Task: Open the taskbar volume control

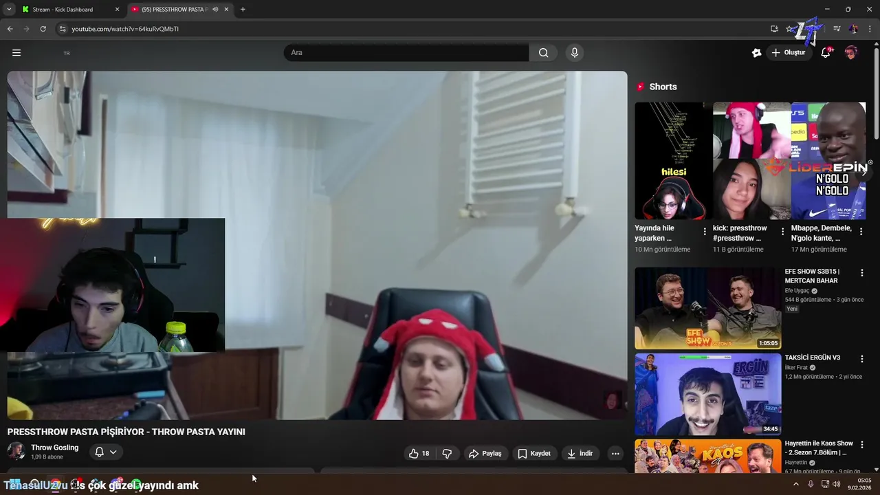Action: (836, 484)
